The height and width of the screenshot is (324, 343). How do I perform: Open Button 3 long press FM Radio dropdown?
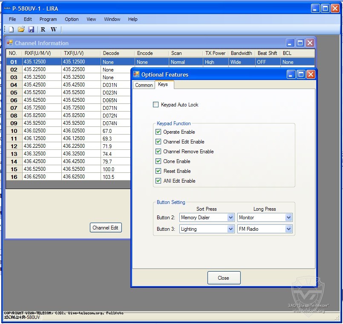288,229
